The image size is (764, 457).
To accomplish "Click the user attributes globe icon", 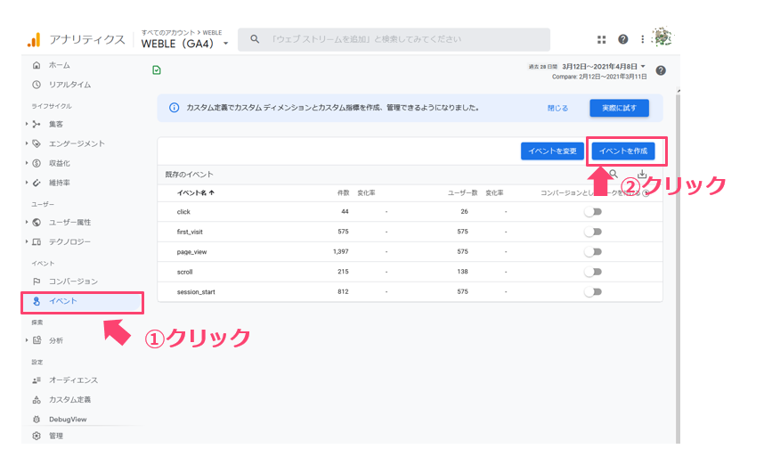I will [37, 222].
